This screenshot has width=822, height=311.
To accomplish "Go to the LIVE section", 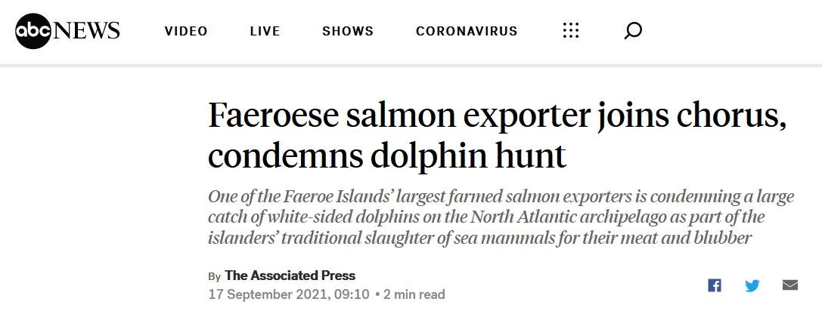I will pyautogui.click(x=265, y=32).
